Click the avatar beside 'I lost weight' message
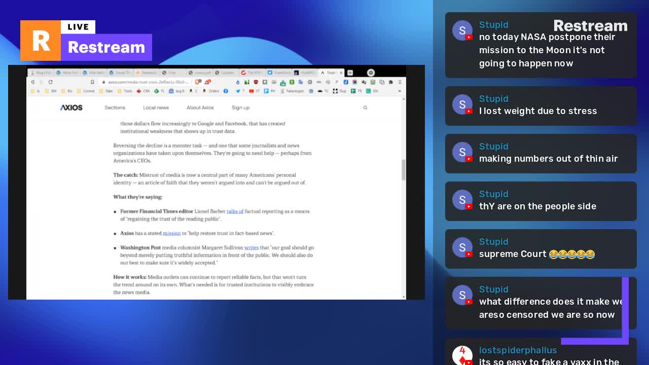The width and height of the screenshot is (649, 365). coord(462,104)
